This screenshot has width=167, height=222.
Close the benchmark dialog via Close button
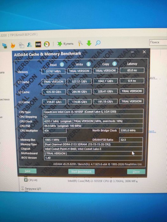coord(136,172)
